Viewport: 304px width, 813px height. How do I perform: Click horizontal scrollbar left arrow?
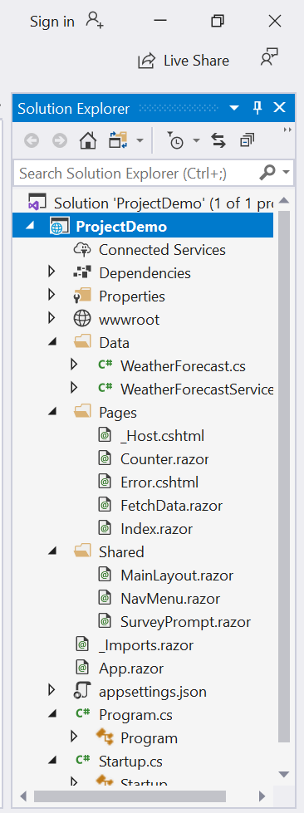click(23, 796)
